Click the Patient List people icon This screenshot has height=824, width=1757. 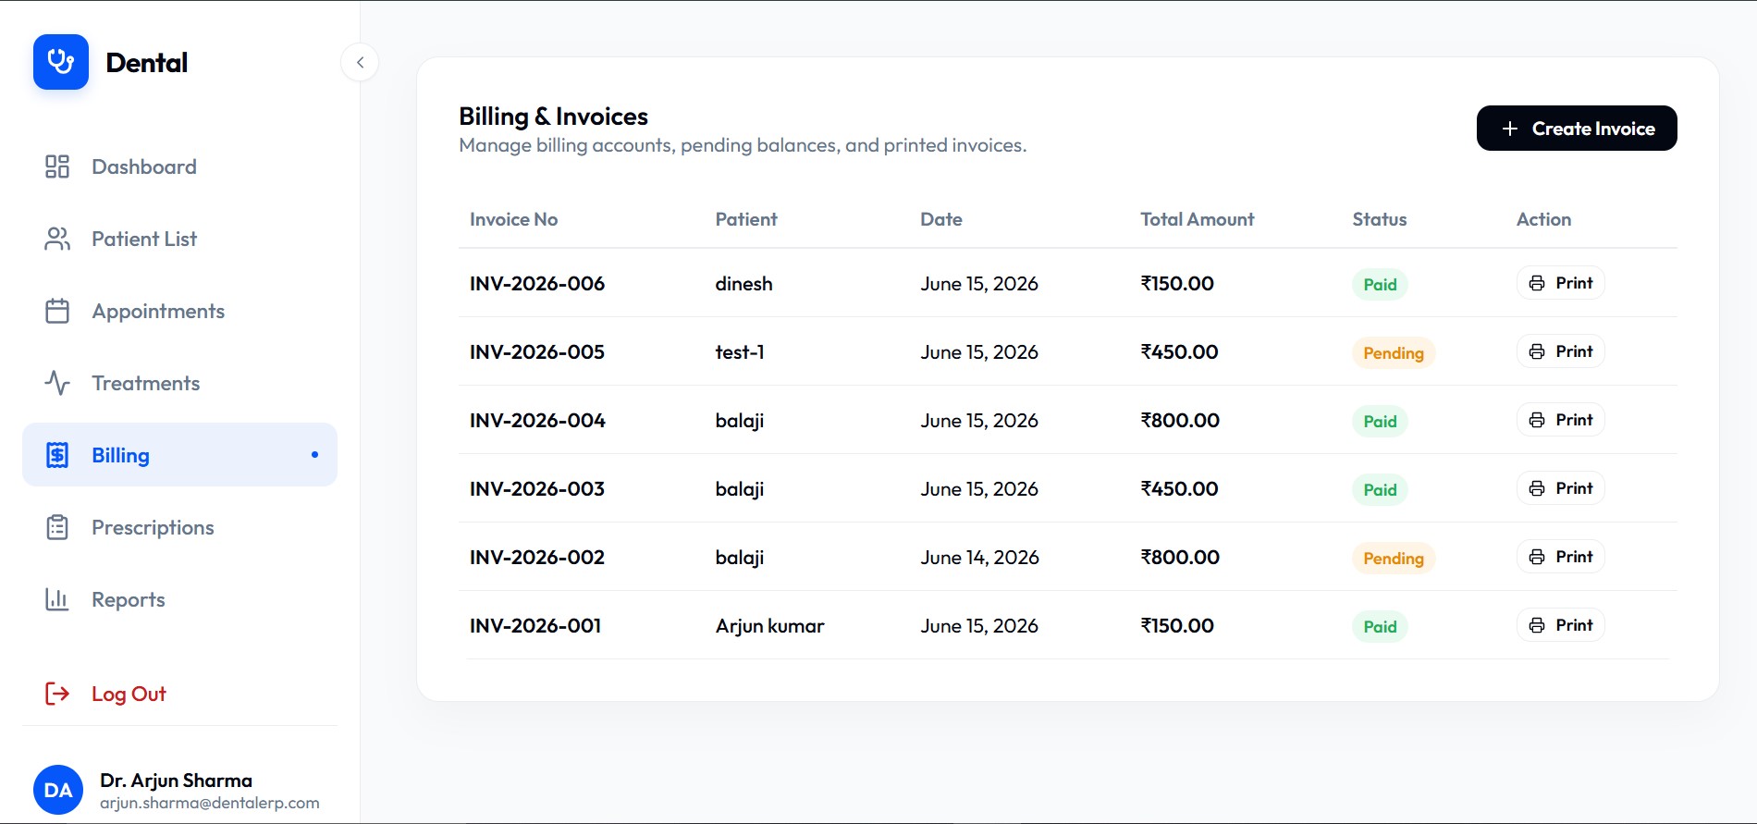click(57, 239)
